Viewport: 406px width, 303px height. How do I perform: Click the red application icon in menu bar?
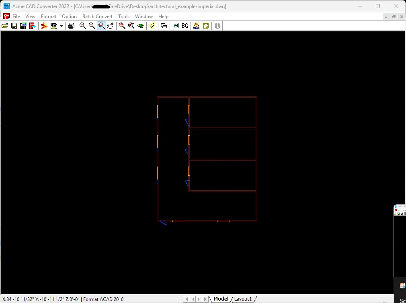pos(6,16)
